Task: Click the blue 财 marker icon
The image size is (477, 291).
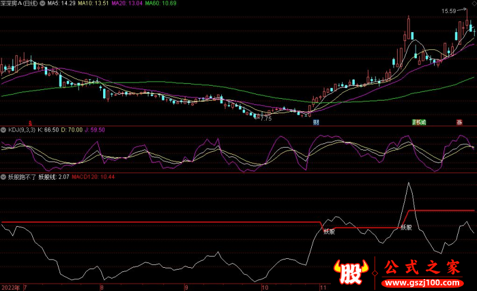Action: (x=316, y=123)
